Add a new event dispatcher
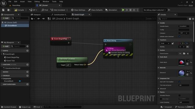 (27, 84)
